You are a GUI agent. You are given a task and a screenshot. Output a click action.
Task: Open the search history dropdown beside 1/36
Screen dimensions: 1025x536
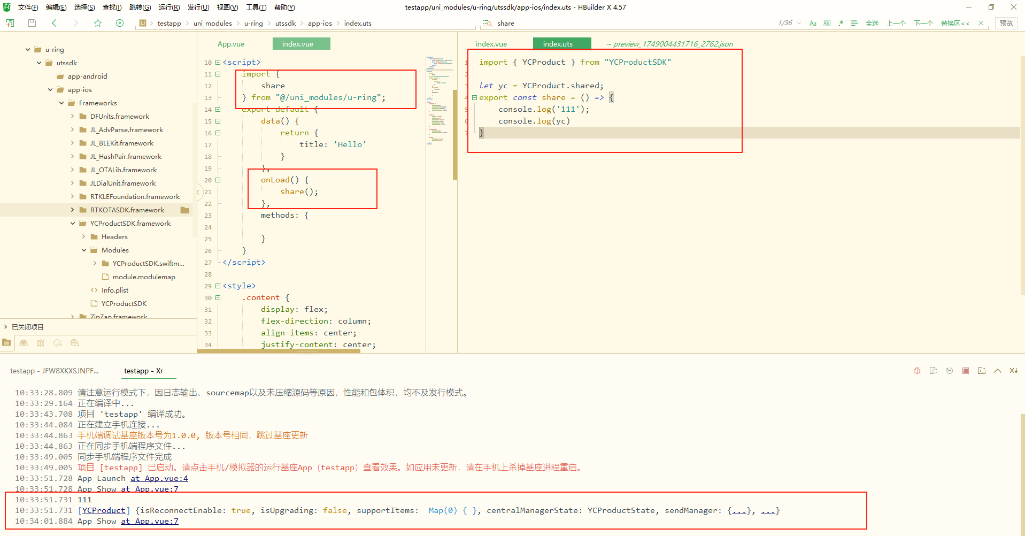[x=799, y=23]
